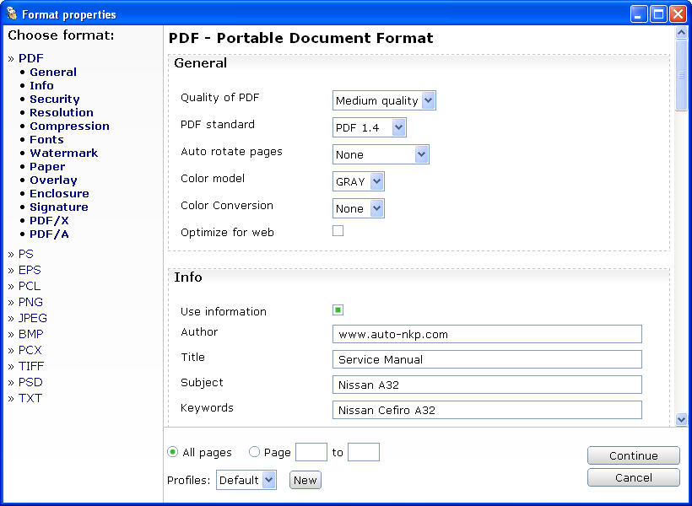This screenshot has width=692, height=506.
Task: Open the Quality of PDF dropdown
Action: [x=384, y=100]
